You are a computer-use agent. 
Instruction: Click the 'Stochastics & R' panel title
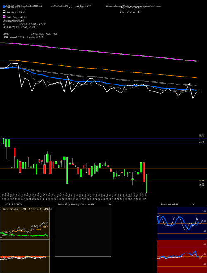click(169, 204)
